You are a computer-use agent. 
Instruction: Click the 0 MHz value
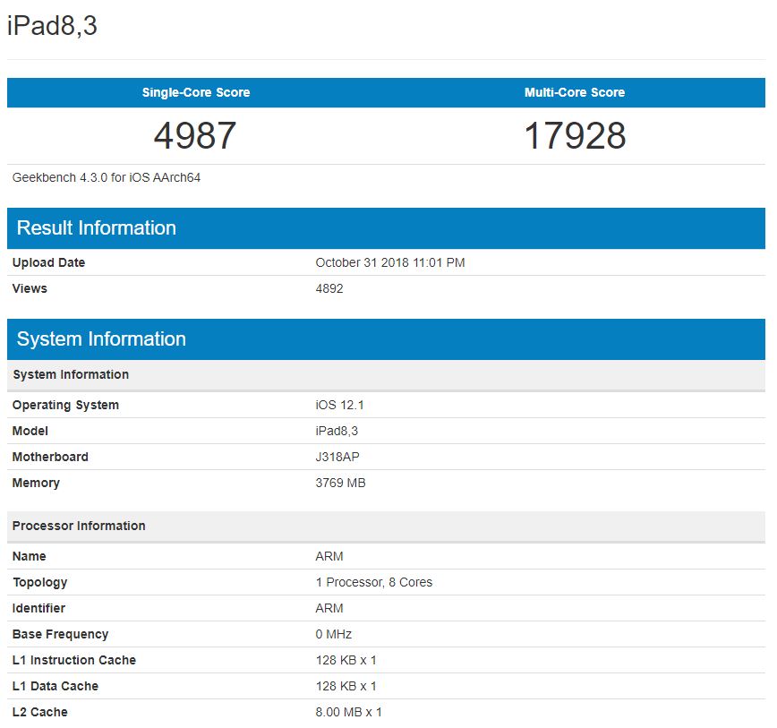[x=334, y=634]
